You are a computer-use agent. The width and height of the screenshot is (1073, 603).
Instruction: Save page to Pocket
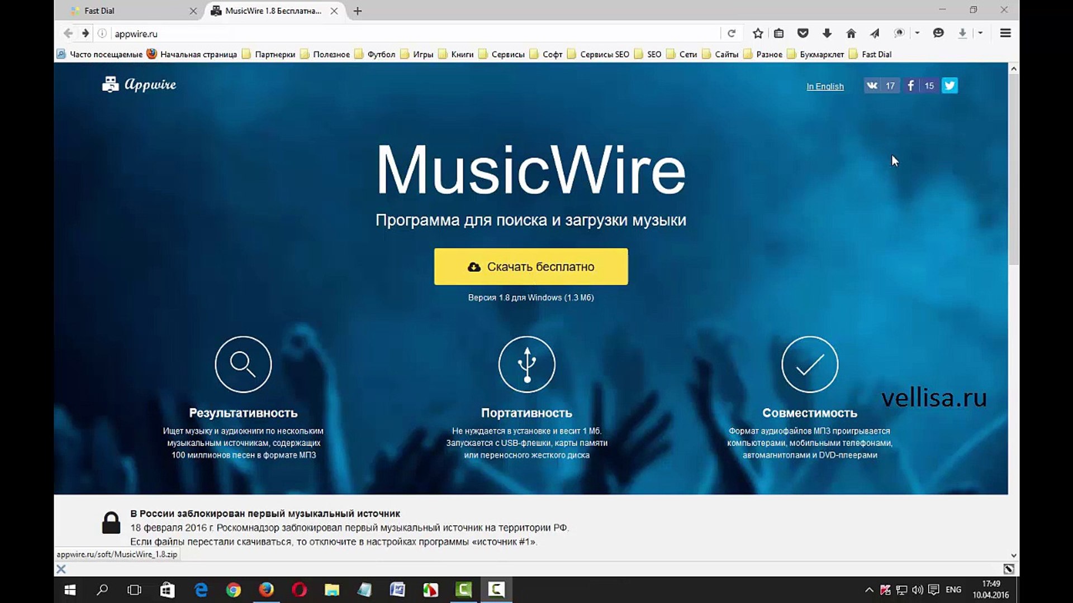point(803,33)
